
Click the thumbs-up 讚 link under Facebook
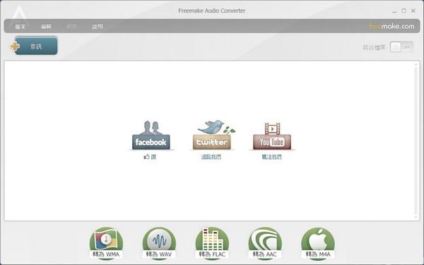(150, 156)
